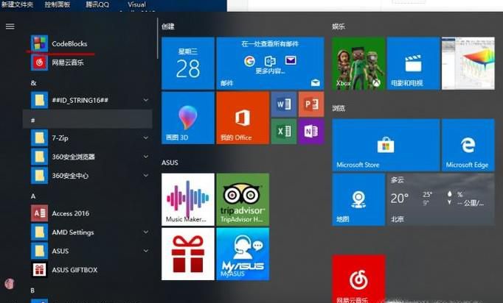Viewport: 503px width, 303px height.
Task: Open the calendar tile showing 28
Action: [187, 64]
